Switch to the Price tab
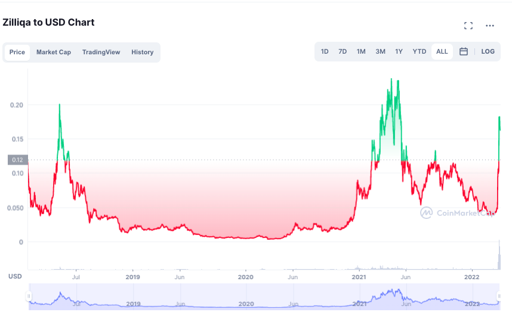The image size is (512, 312). (x=17, y=52)
